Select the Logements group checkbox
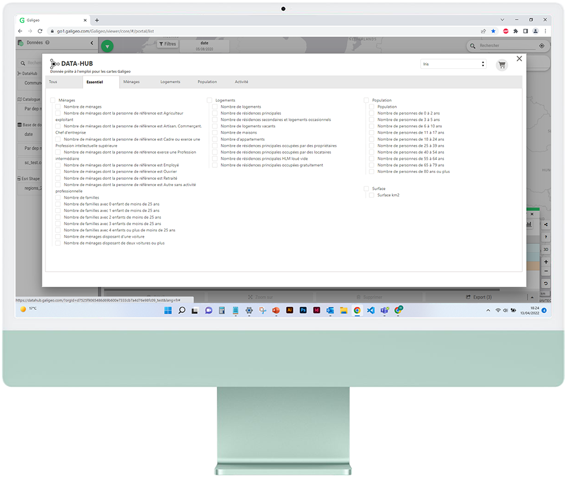 tap(210, 100)
